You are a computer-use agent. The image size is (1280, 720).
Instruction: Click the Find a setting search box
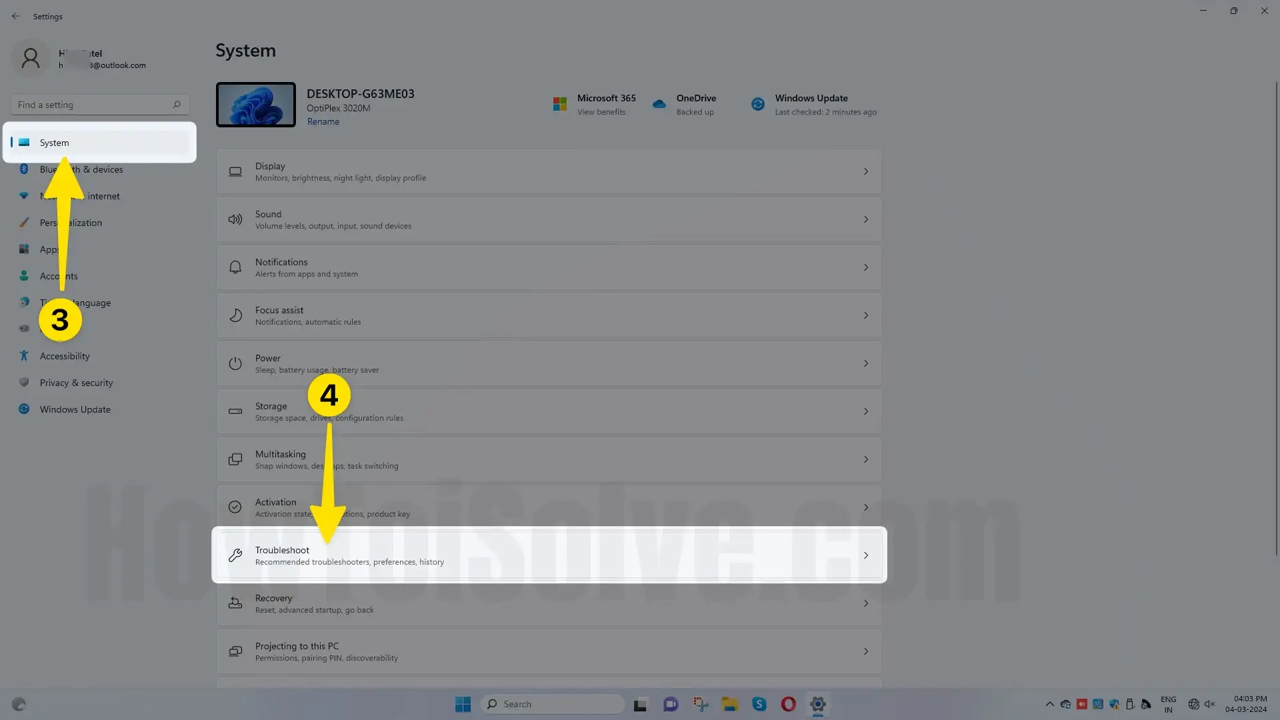click(x=100, y=105)
